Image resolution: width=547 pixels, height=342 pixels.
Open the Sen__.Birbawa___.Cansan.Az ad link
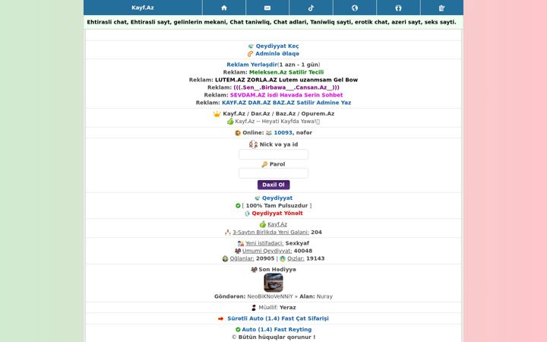(x=286, y=87)
